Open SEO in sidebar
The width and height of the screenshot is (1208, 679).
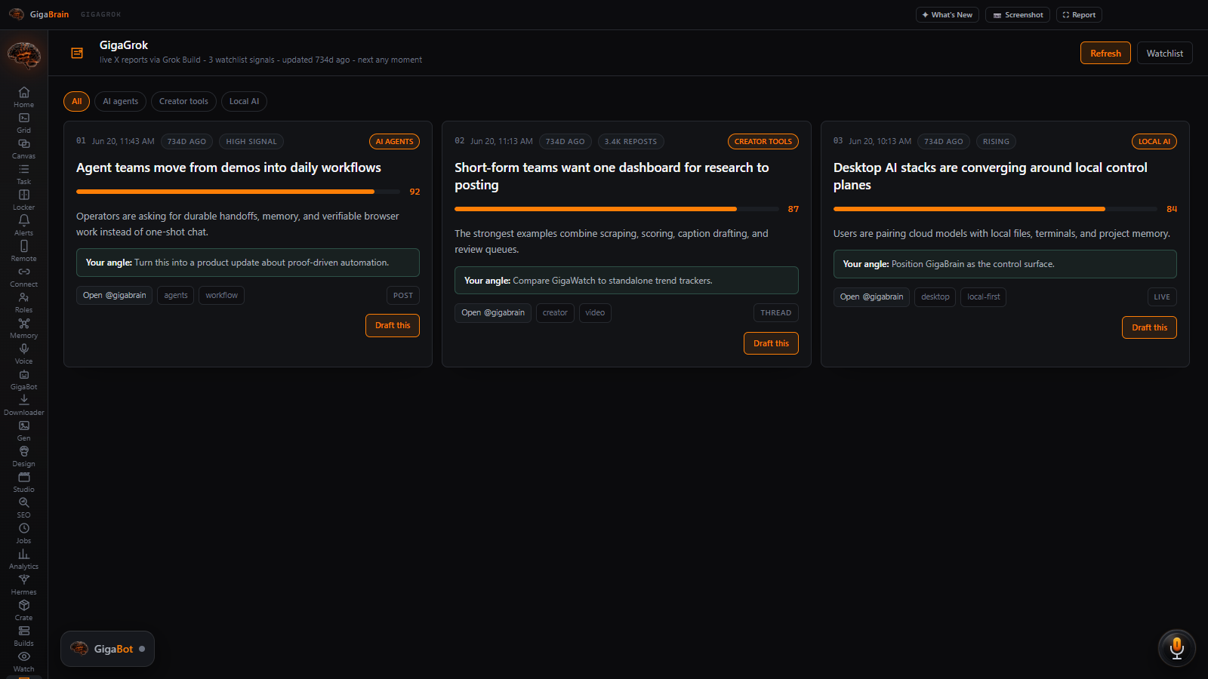point(23,507)
